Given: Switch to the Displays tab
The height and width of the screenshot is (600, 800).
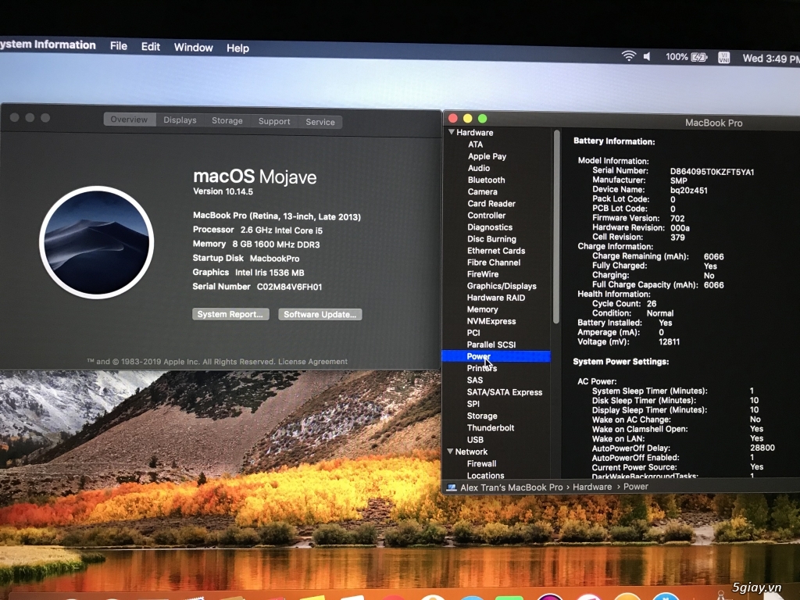Looking at the screenshot, I should (180, 120).
